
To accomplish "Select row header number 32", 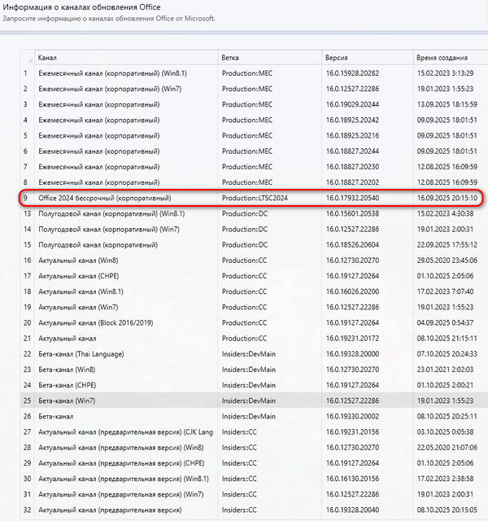I will pos(28,510).
